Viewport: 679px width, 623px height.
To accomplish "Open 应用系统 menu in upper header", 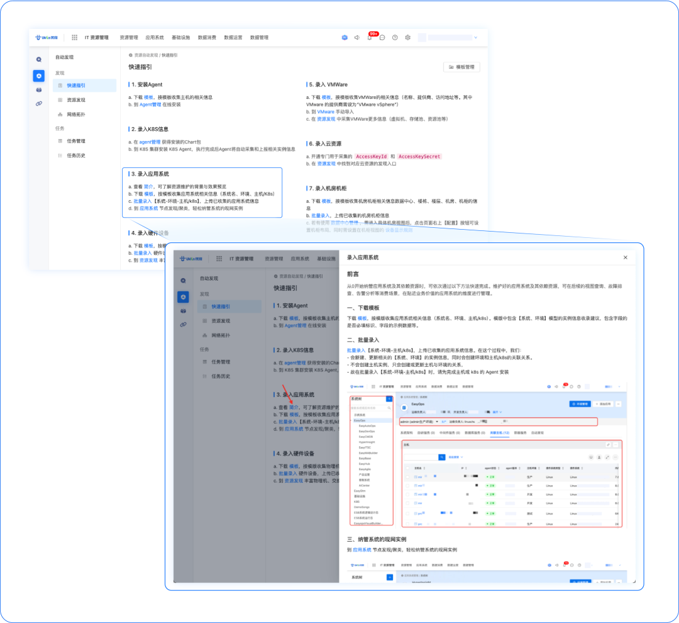I will (155, 38).
